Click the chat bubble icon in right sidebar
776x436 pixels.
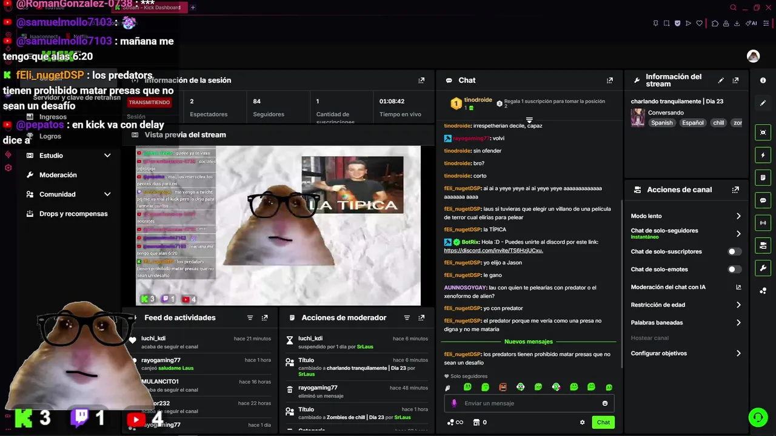coord(763,200)
